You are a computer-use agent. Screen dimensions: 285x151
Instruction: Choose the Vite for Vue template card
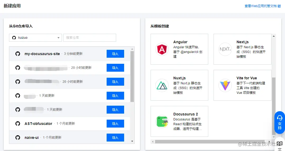(242, 85)
